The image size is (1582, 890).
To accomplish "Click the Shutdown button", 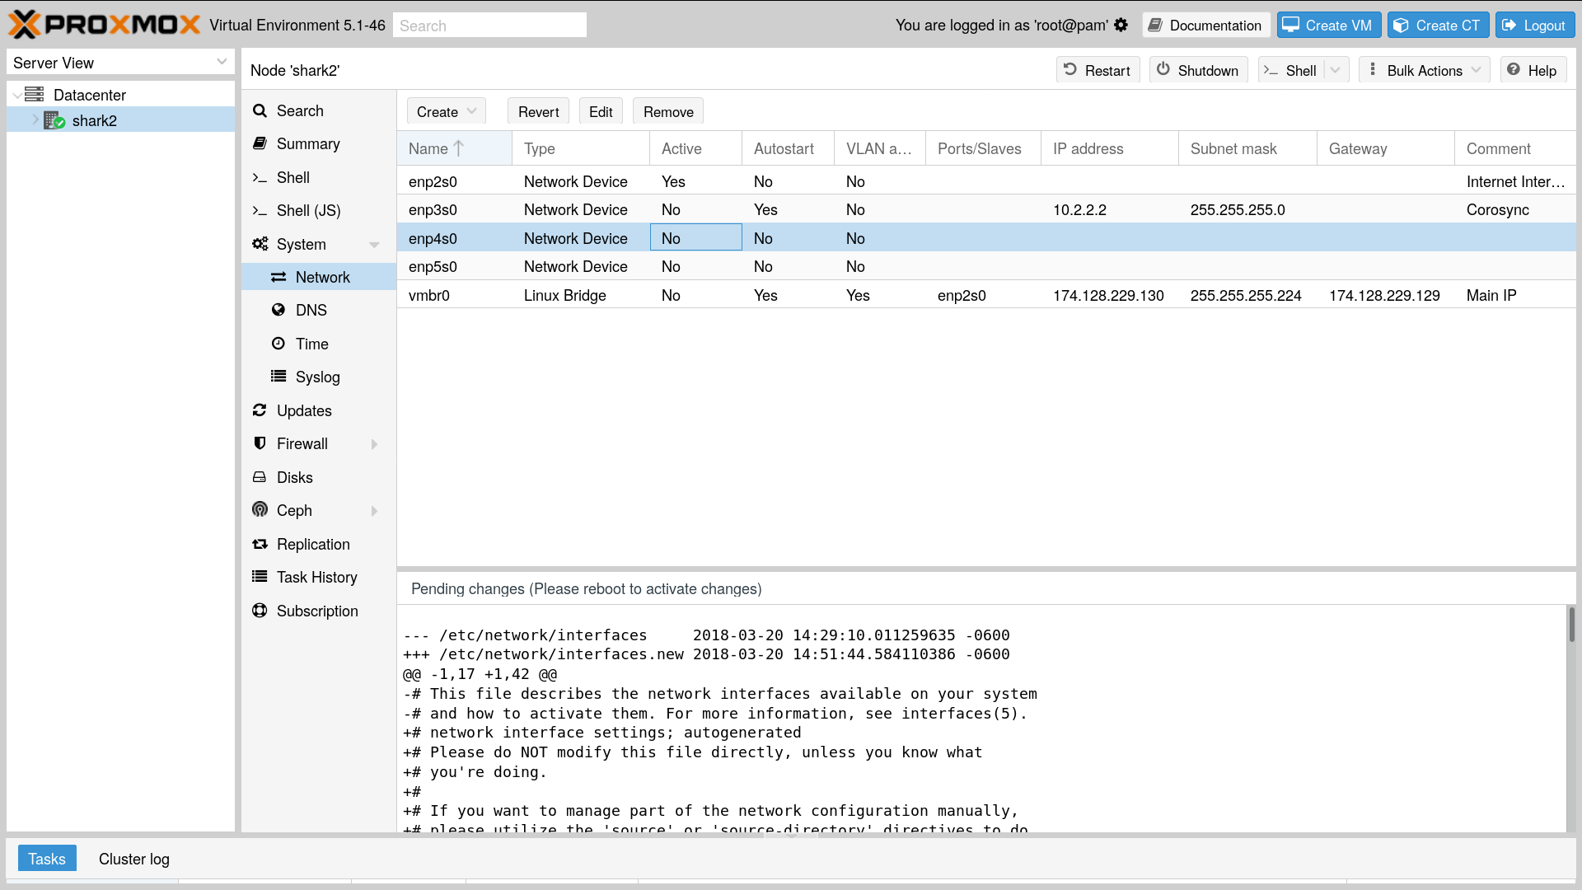I will 1198,70.
